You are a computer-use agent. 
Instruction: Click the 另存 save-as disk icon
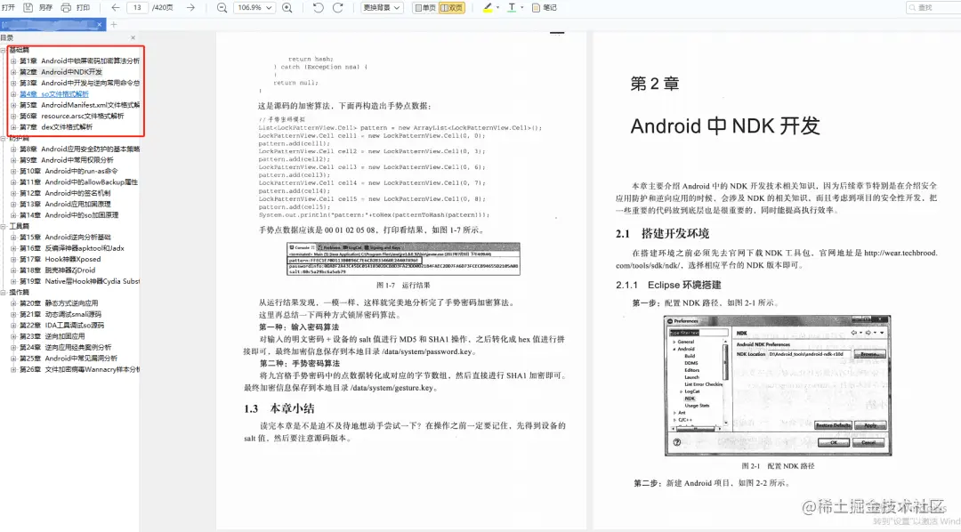pos(28,7)
